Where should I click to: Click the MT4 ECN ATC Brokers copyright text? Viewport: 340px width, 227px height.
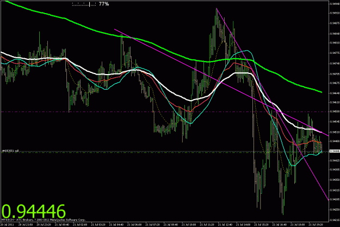(44, 219)
